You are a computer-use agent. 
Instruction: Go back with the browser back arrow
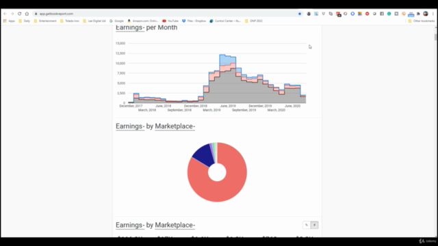(x=5, y=14)
